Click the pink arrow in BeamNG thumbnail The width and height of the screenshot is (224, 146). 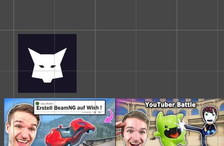click(109, 116)
